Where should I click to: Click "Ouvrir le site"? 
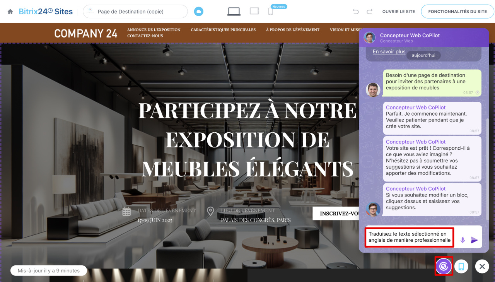(x=399, y=12)
